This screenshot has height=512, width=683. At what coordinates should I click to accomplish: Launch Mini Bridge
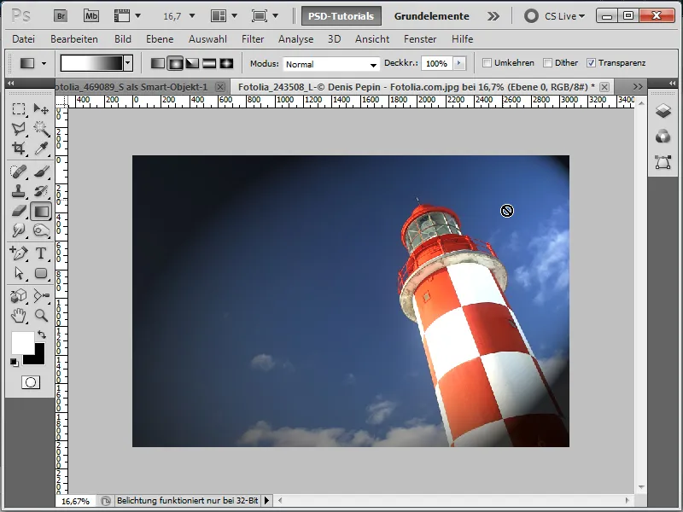(x=91, y=16)
